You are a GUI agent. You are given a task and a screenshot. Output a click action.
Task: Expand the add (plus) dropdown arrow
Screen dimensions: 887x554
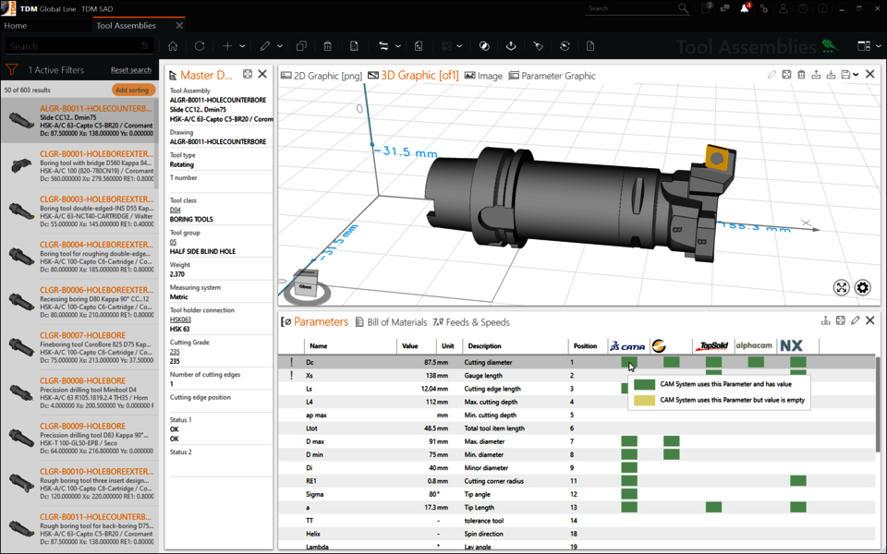pyautogui.click(x=242, y=46)
